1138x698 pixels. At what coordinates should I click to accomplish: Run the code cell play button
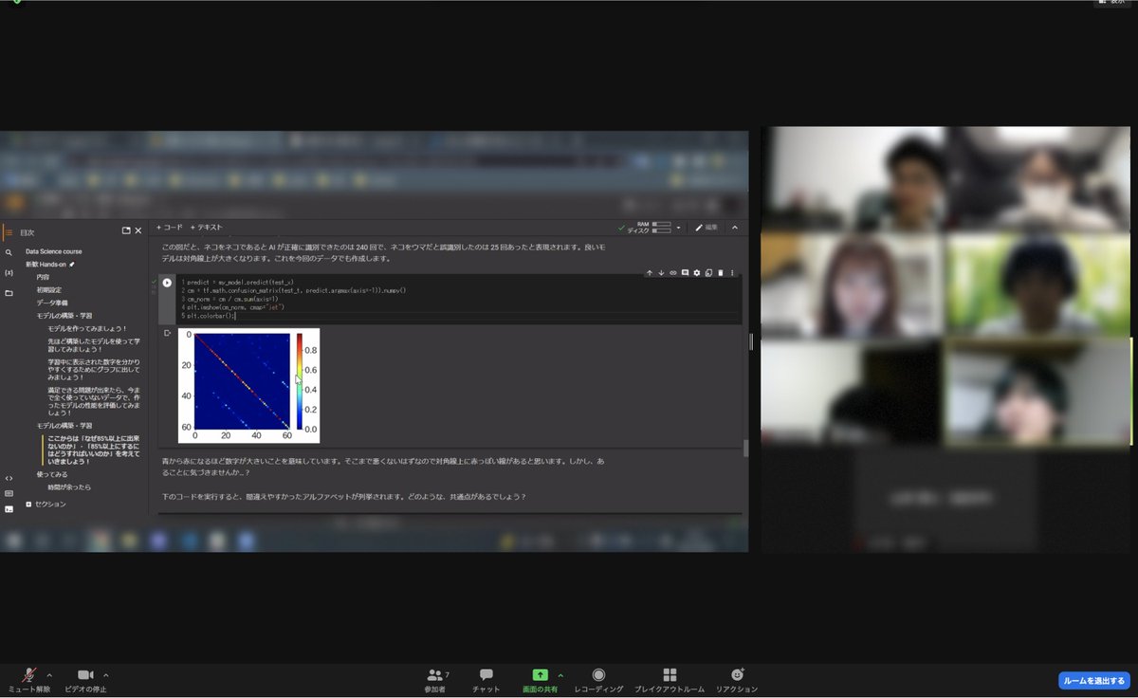coord(167,283)
